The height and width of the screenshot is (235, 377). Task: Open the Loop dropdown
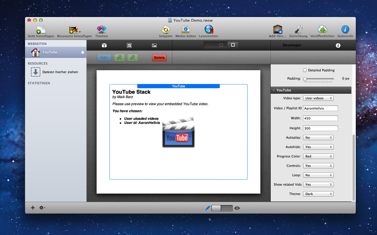point(318,175)
